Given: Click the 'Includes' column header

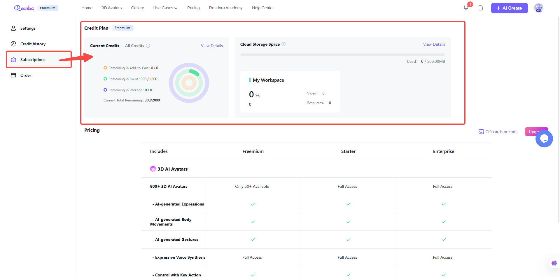Looking at the screenshot, I should point(159,151).
